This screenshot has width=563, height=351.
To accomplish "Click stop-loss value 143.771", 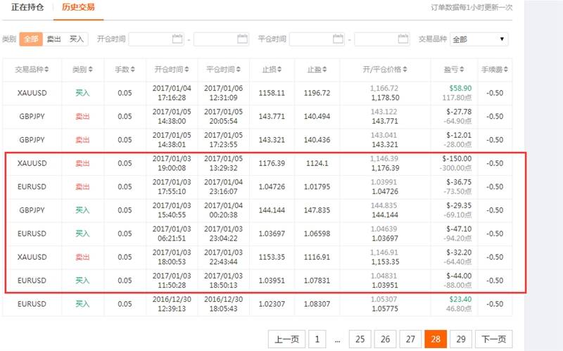I will [x=272, y=116].
